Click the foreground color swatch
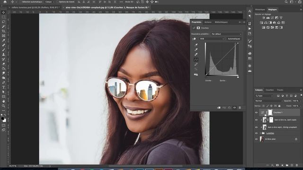Image resolution: width=303 pixels, height=170 pixels. (x=2, y=119)
